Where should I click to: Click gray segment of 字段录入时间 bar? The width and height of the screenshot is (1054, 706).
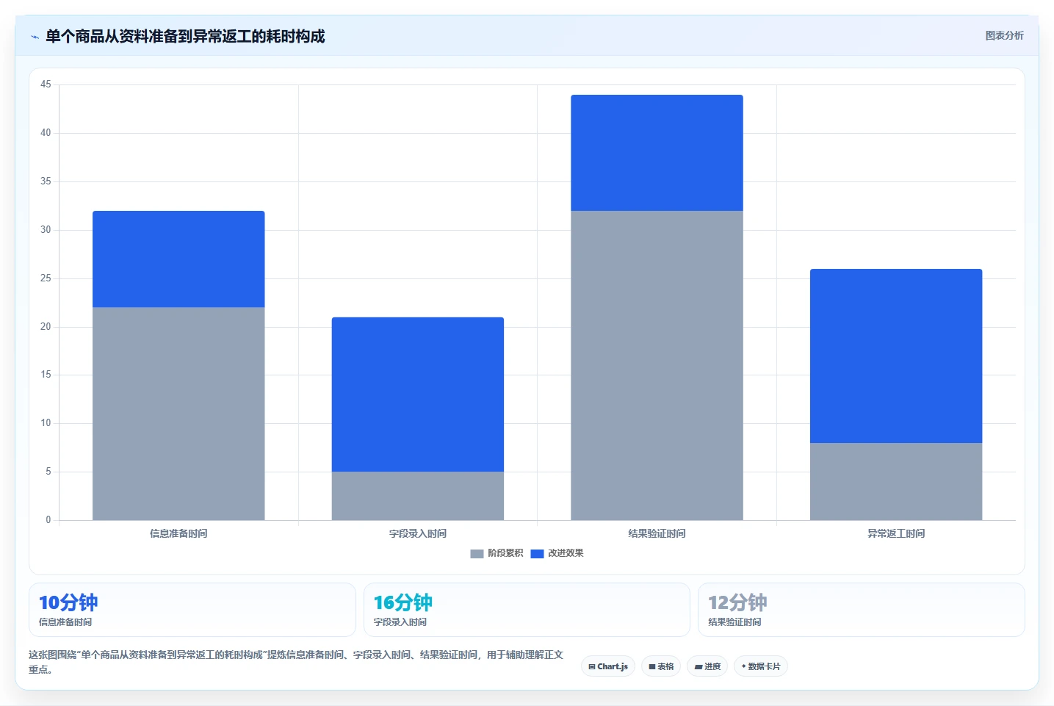(x=418, y=496)
